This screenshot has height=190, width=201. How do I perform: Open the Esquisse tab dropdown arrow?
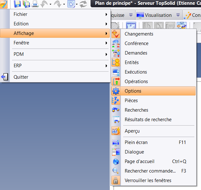pyautogui.click(x=131, y=15)
